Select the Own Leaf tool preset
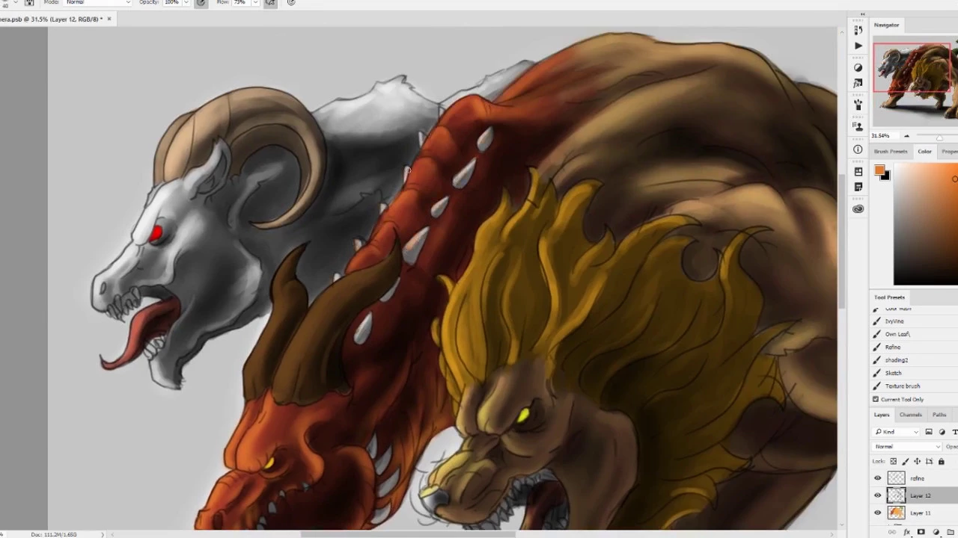This screenshot has width=958, height=538. 914,334
